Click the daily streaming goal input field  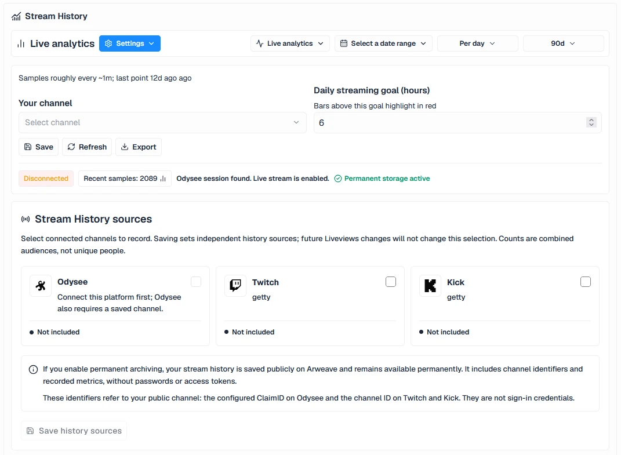click(457, 123)
